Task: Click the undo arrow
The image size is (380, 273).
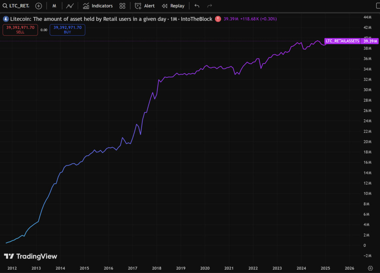Action: (x=197, y=6)
